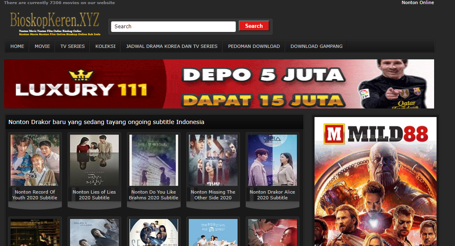Open the KOLEKSI menu
The height and width of the screenshot is (246, 455).
point(105,46)
